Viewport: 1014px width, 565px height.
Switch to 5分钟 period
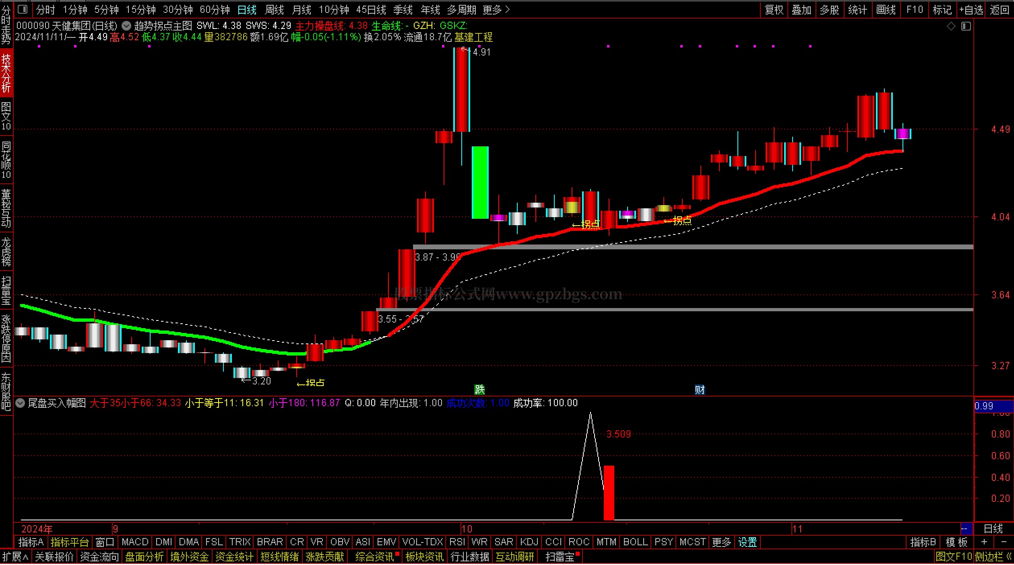(107, 9)
